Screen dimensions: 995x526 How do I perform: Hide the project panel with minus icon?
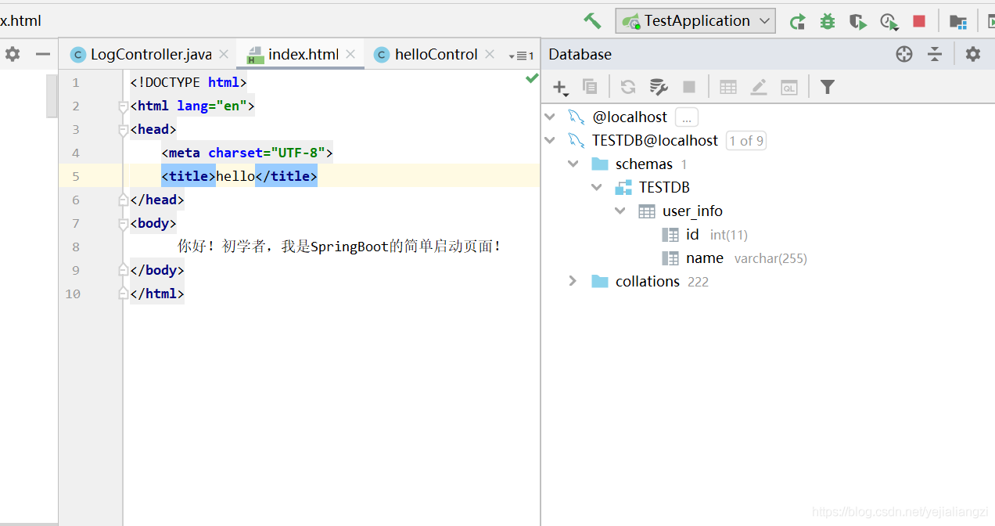[x=43, y=54]
